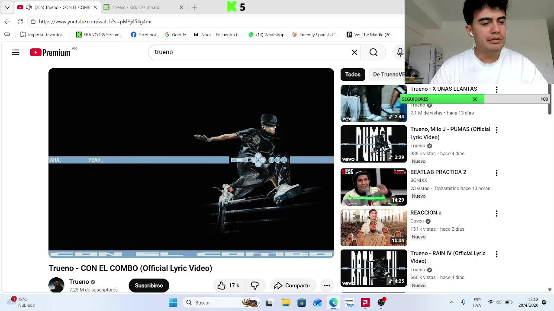This screenshot has height=311, width=554.
Task: Open the BEATLAB PRACTICA 2 thumbnail
Action: point(374,187)
